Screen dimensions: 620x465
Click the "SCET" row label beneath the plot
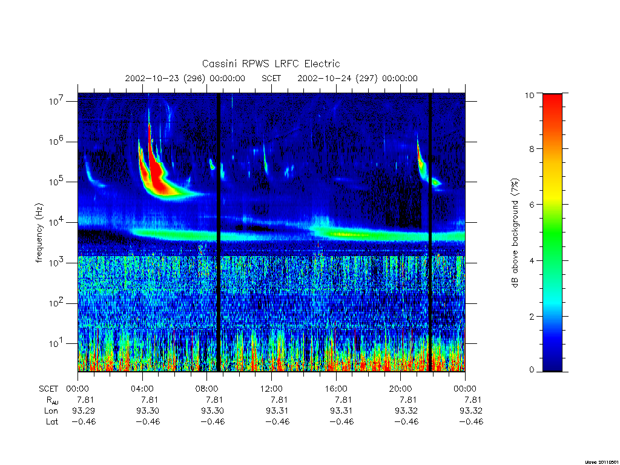tap(48, 389)
